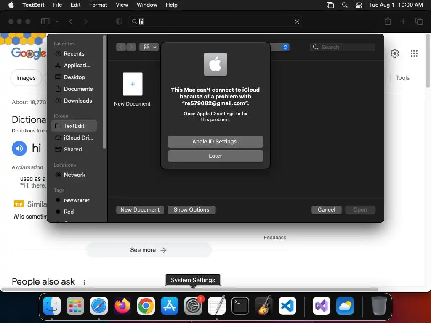Screen dimensions: 431x323
Task: Open GarageBand from the Dock
Action: (x=264, y=305)
